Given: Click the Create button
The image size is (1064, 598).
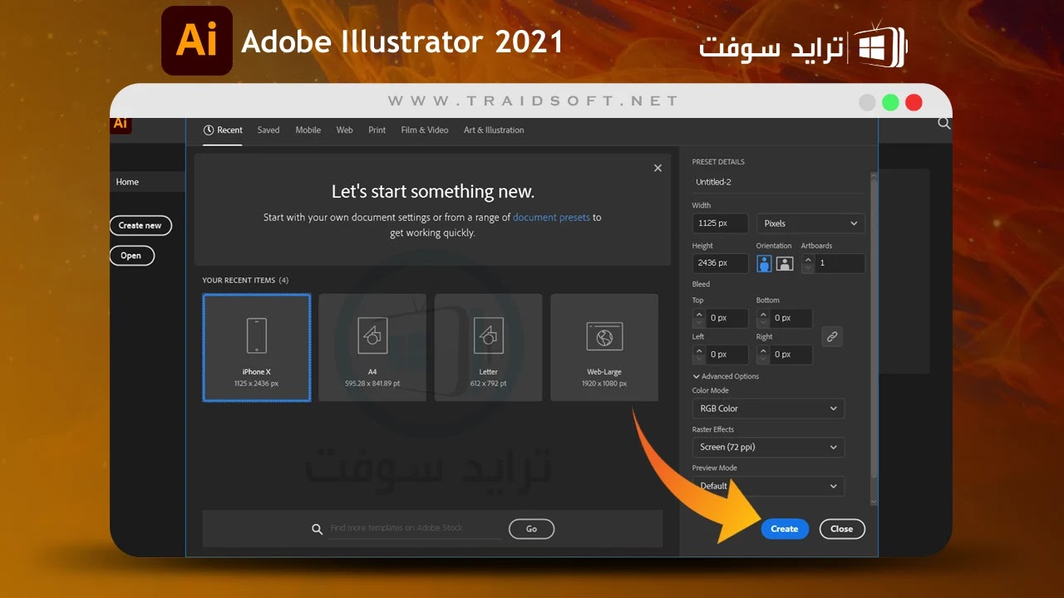Looking at the screenshot, I should pyautogui.click(x=785, y=529).
